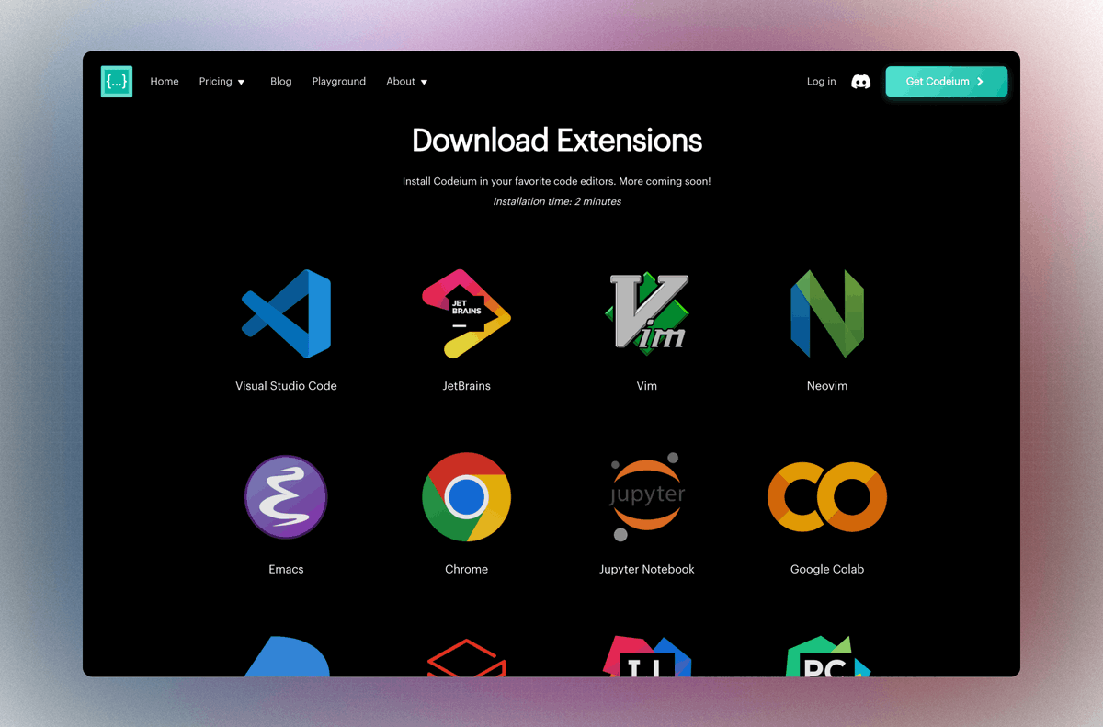This screenshot has height=727, width=1103.
Task: Click the Jupyter Notebook text label
Action: pos(647,569)
